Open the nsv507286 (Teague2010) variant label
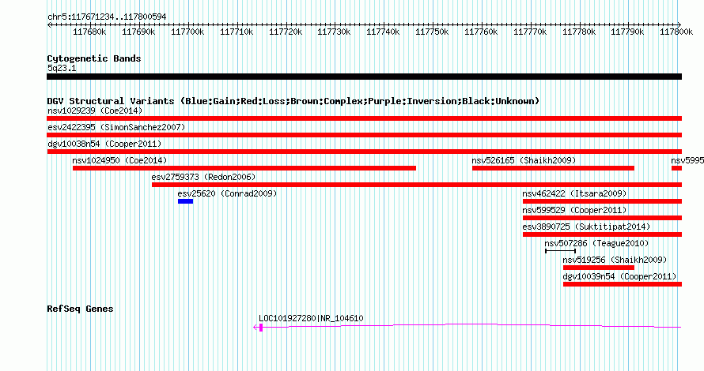Screen dimensions: 704x371 coord(596,243)
